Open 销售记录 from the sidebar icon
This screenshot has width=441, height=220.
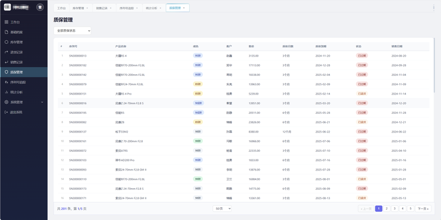tap(7, 62)
